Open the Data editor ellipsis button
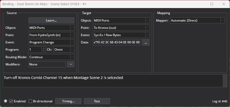This screenshot has width=230, height=107. 146,42
